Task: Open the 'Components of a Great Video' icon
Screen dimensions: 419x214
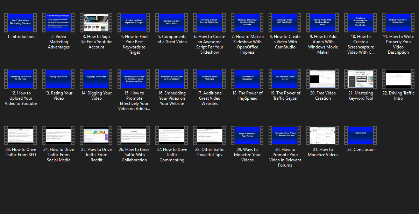Action: tap(172, 23)
